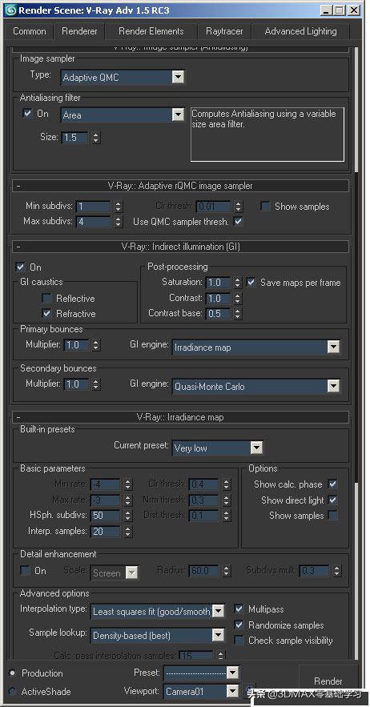The image size is (370, 707).
Task: Toggle the GI On checkbox
Action: tap(20, 267)
